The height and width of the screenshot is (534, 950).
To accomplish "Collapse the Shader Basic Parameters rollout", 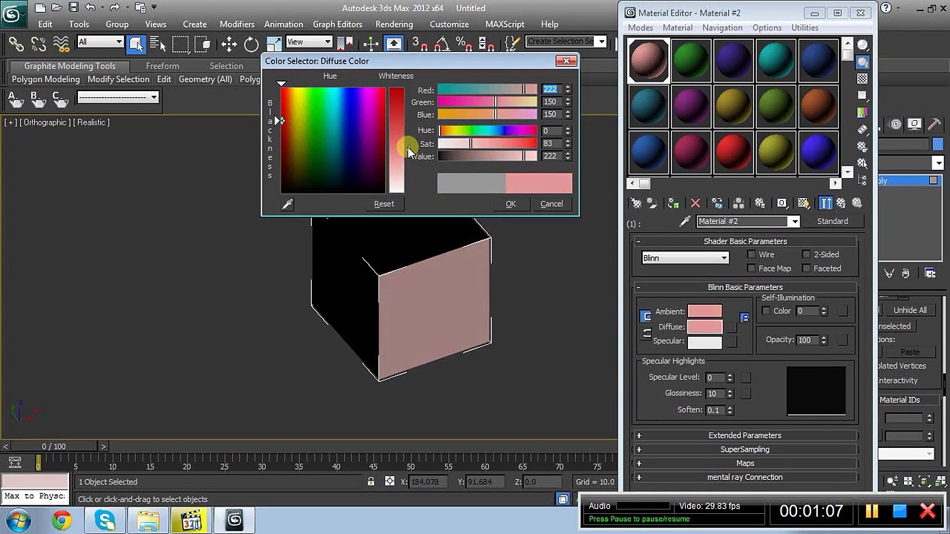I will click(745, 241).
